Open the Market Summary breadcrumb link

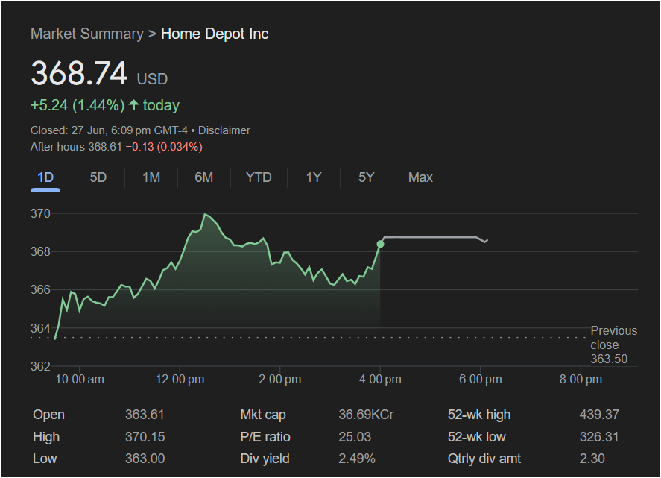tap(87, 34)
